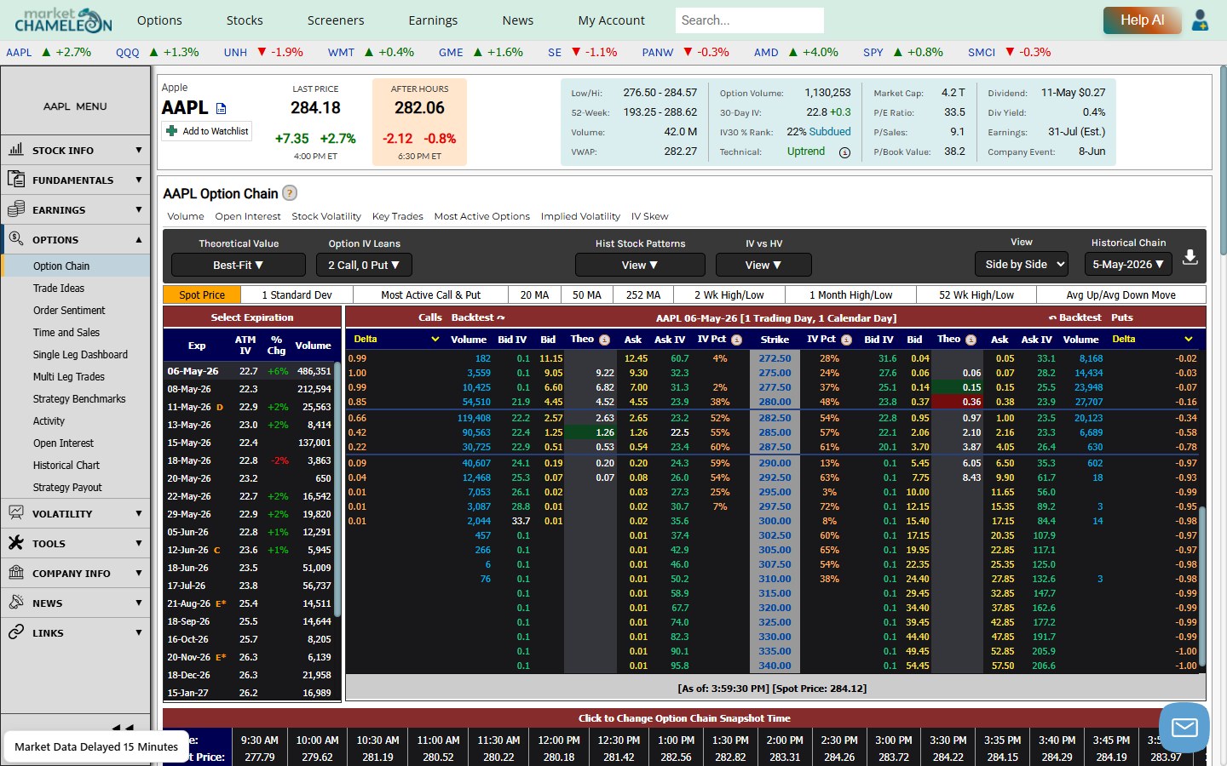Open the IV vs HV View dropdown
This screenshot has height=766, width=1227.
763,265
